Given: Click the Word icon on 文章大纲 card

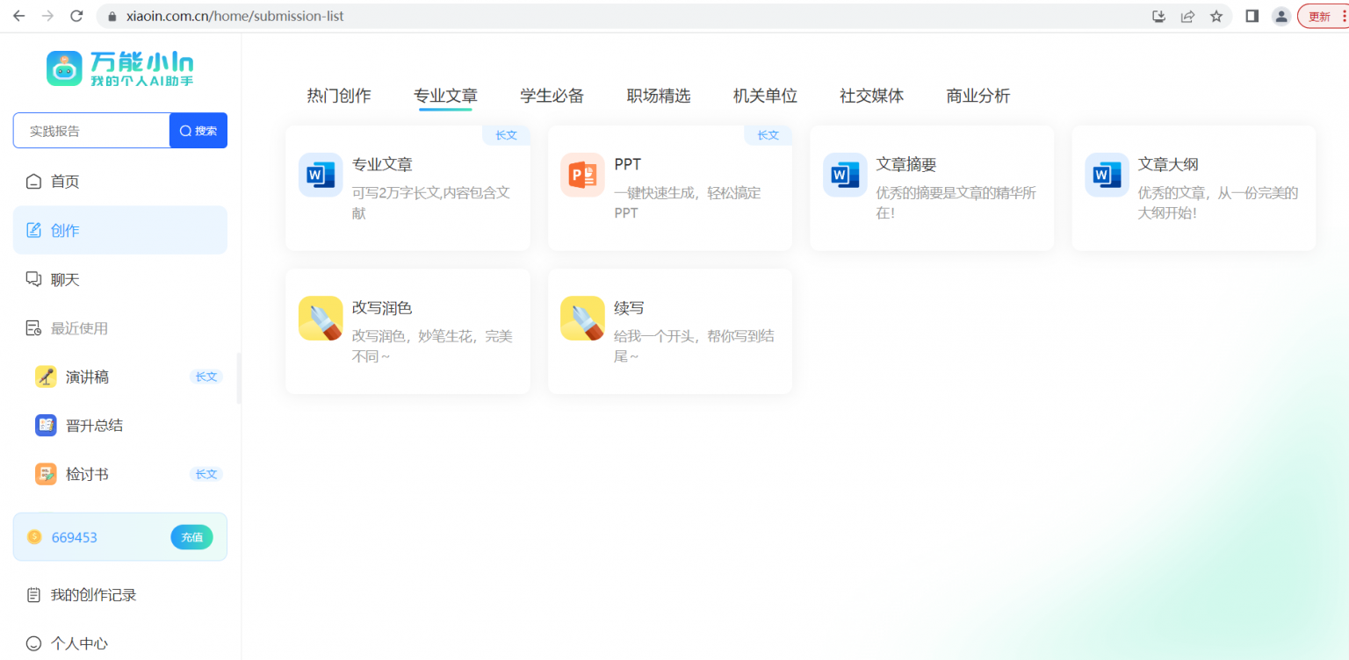Looking at the screenshot, I should click(1107, 175).
